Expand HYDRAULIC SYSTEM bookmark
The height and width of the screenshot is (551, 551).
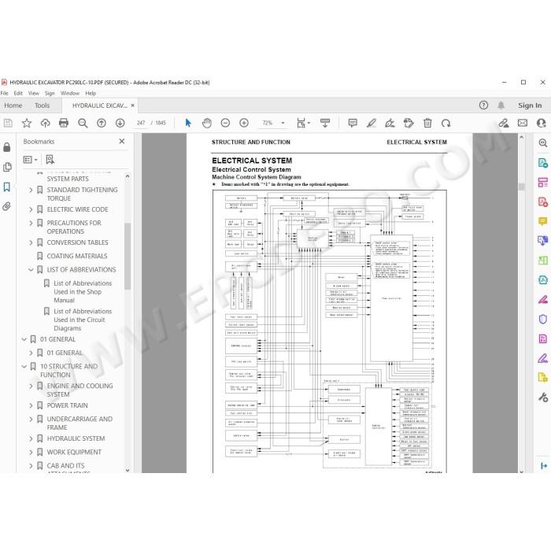pos(31,439)
